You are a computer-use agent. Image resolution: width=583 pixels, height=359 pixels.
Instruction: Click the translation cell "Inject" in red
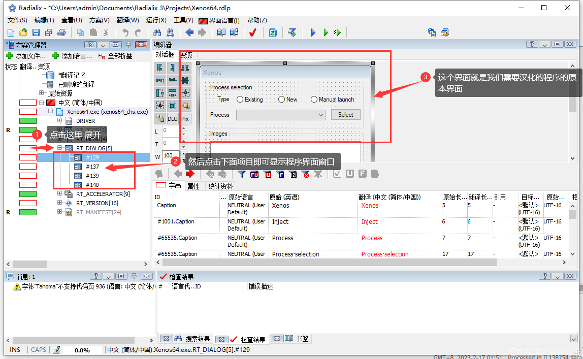click(x=370, y=222)
